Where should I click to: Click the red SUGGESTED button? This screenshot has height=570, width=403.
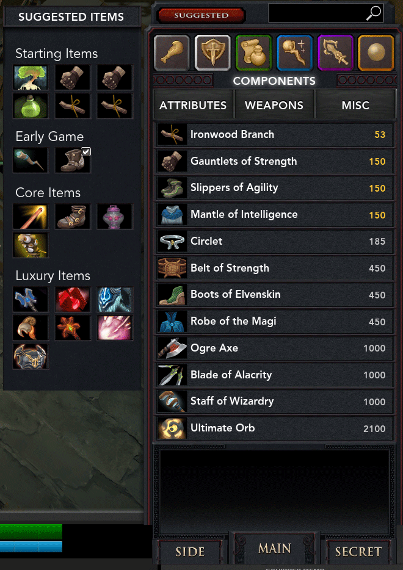201,15
